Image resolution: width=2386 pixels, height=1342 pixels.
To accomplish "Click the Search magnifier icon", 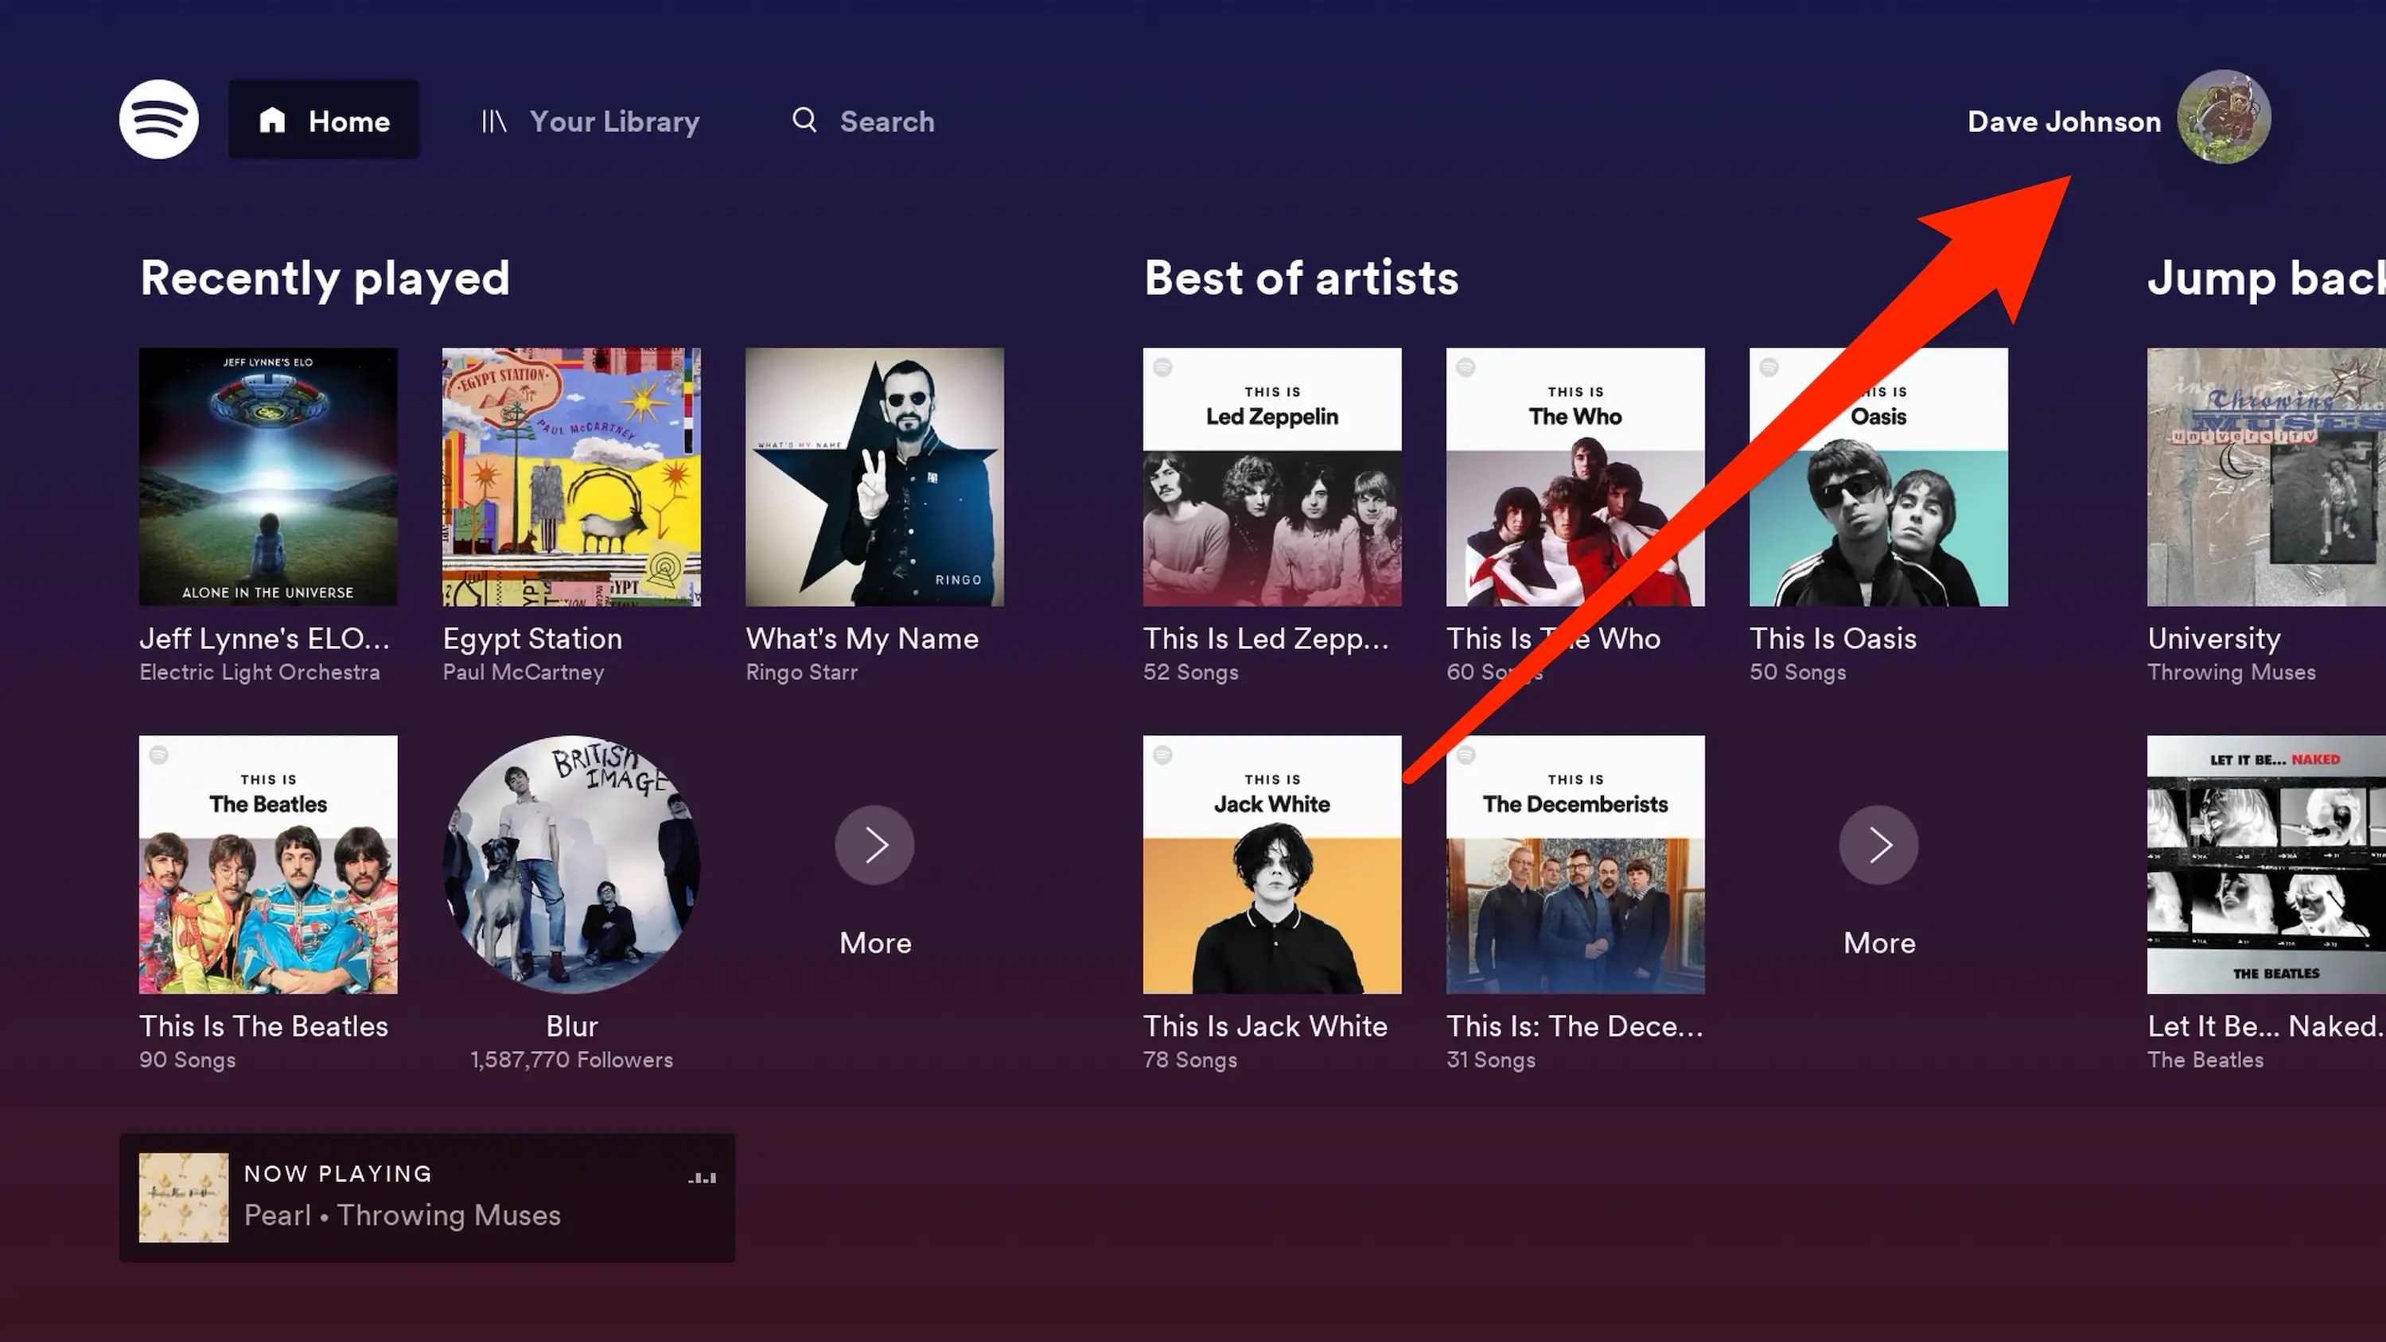I will click(804, 120).
